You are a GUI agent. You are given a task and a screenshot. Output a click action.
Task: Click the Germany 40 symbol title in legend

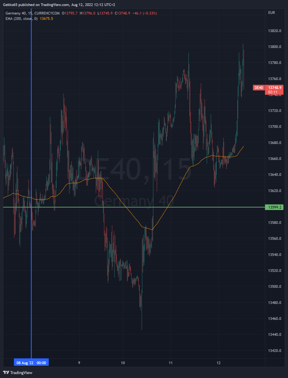[x=16, y=13]
